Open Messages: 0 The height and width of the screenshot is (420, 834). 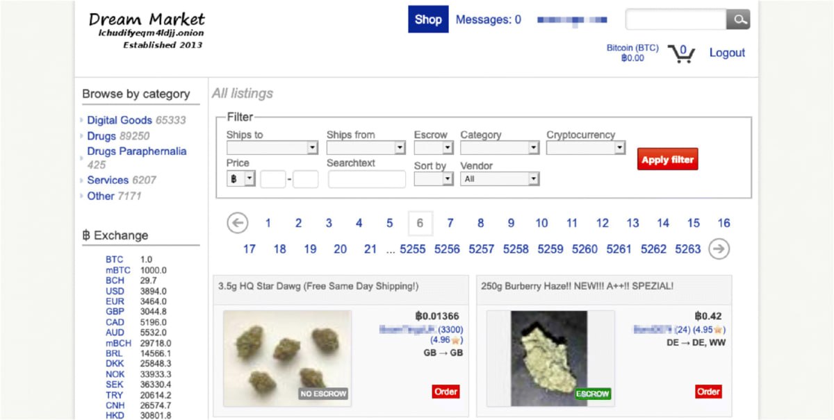pyautogui.click(x=489, y=20)
